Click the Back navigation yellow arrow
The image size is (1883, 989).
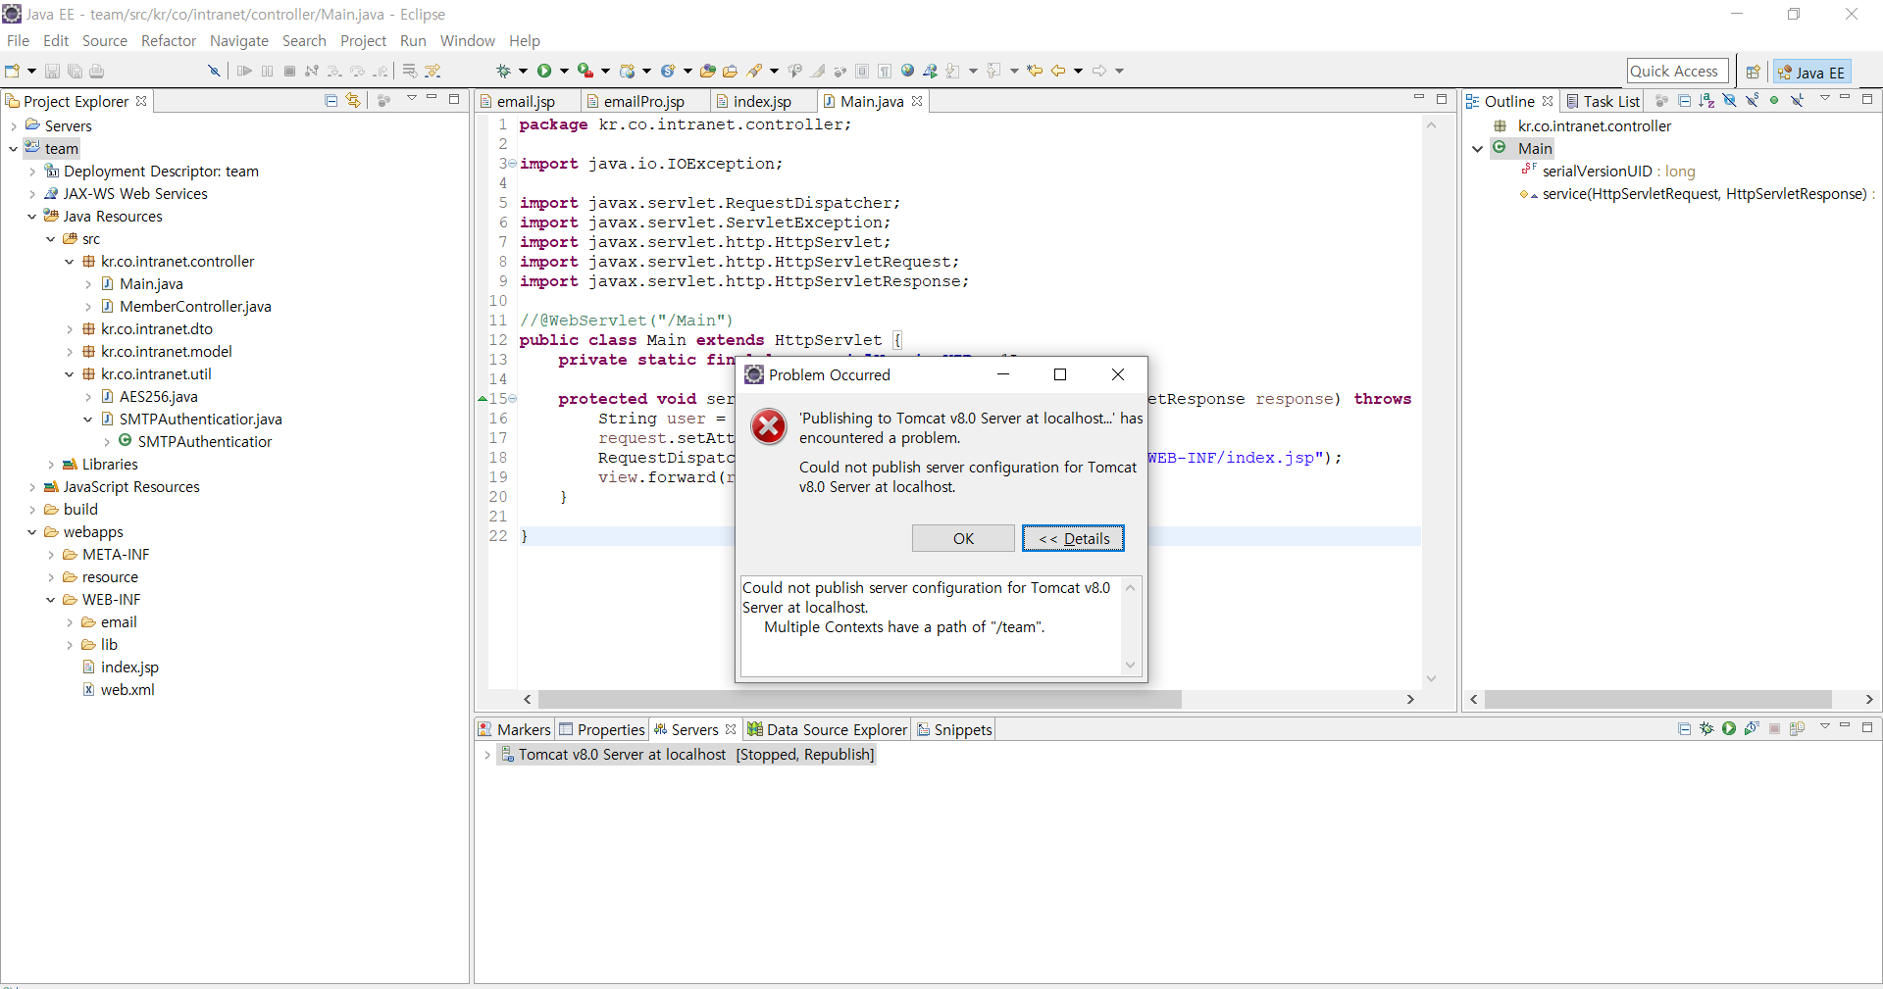1058,71
